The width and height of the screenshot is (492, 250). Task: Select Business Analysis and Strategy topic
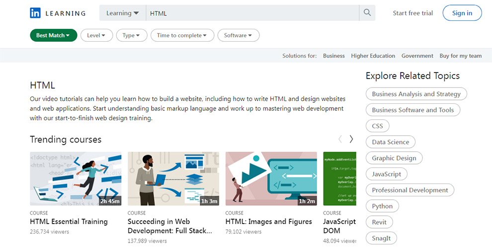[416, 94]
